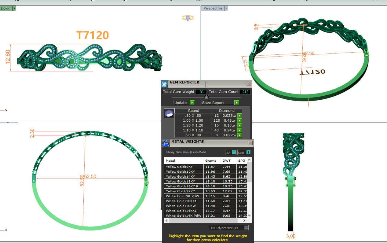Toggle the GV library switch

coord(234,152)
